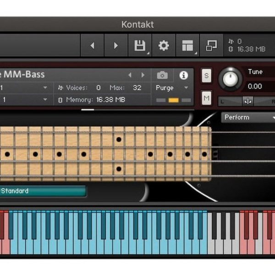Viewport: 275px width, 275px height.
Task: Click the Voices count 0
Action: pyautogui.click(x=99, y=88)
